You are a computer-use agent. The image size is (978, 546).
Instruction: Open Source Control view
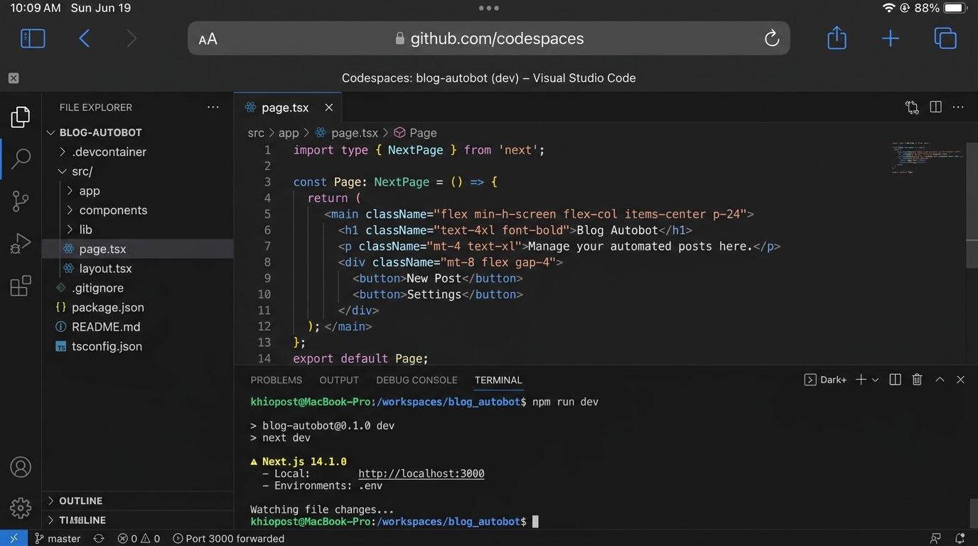(x=19, y=200)
